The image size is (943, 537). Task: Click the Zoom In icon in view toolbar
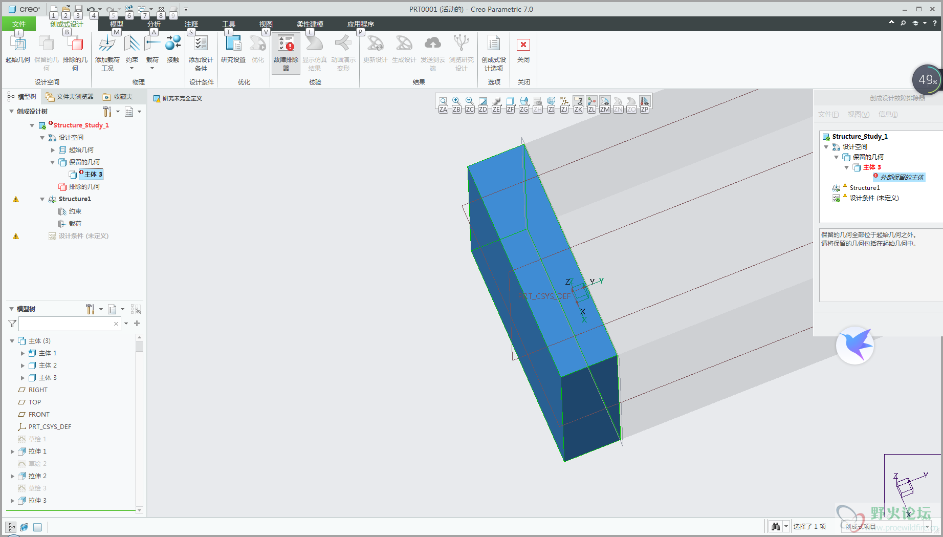[x=456, y=101]
